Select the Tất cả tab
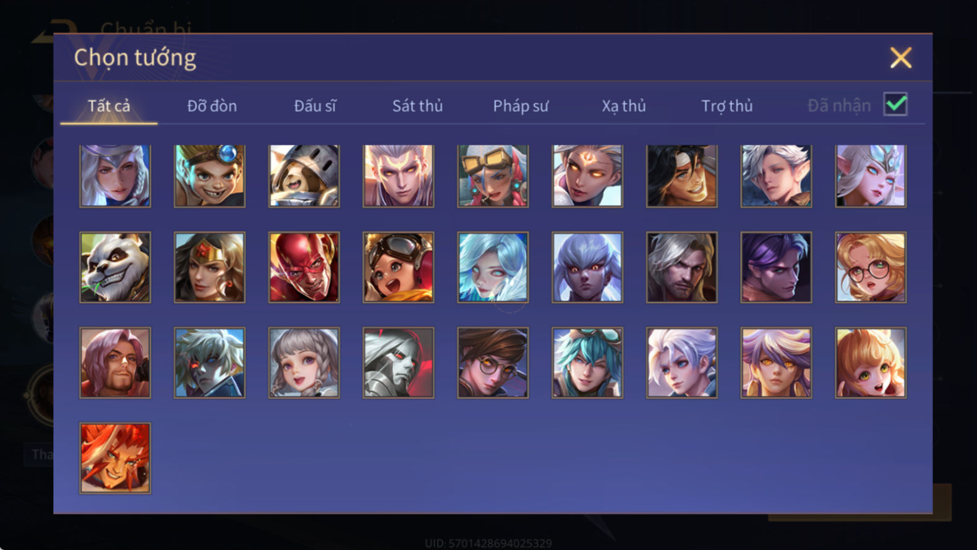The width and height of the screenshot is (977, 550). [109, 106]
